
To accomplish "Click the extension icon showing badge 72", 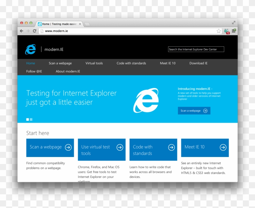I will pyautogui.click(x=226, y=31).
